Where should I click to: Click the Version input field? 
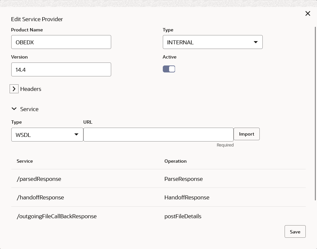pos(61,69)
